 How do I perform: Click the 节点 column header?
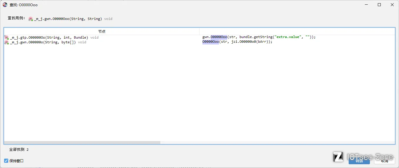pyautogui.click(x=102, y=31)
